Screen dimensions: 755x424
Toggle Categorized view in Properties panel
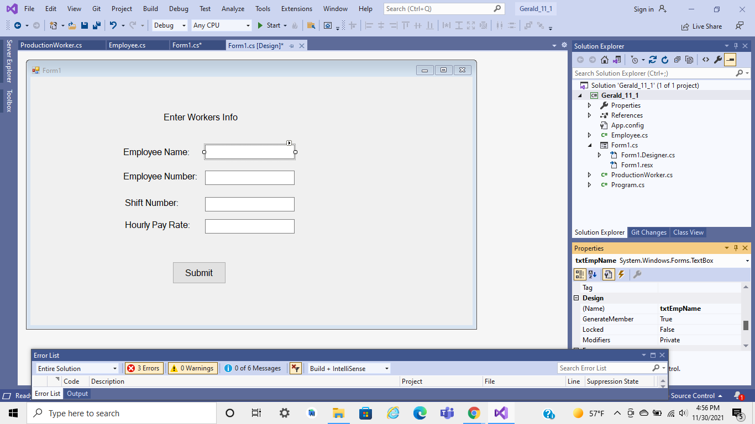coord(580,274)
